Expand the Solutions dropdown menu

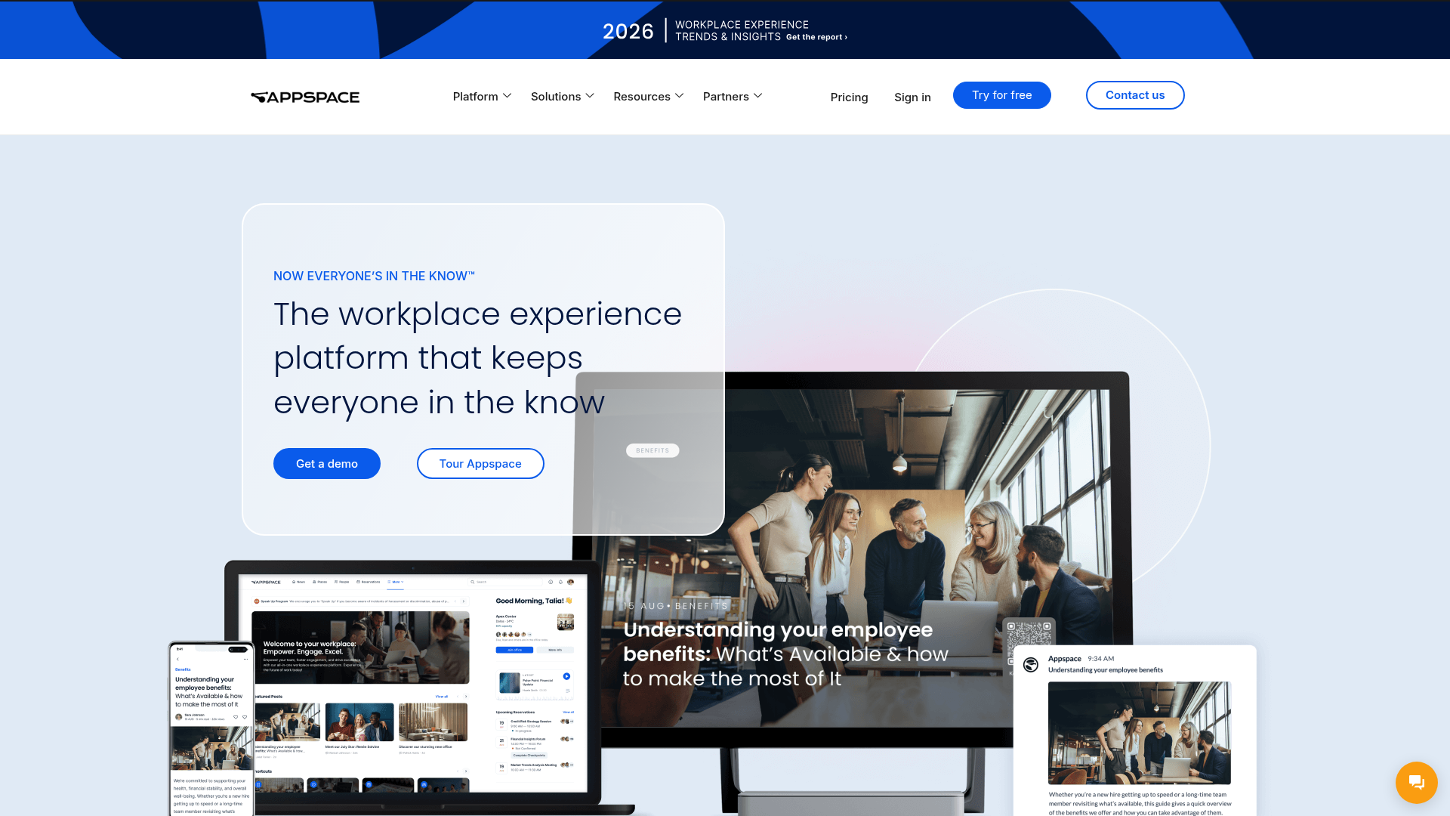[561, 96]
